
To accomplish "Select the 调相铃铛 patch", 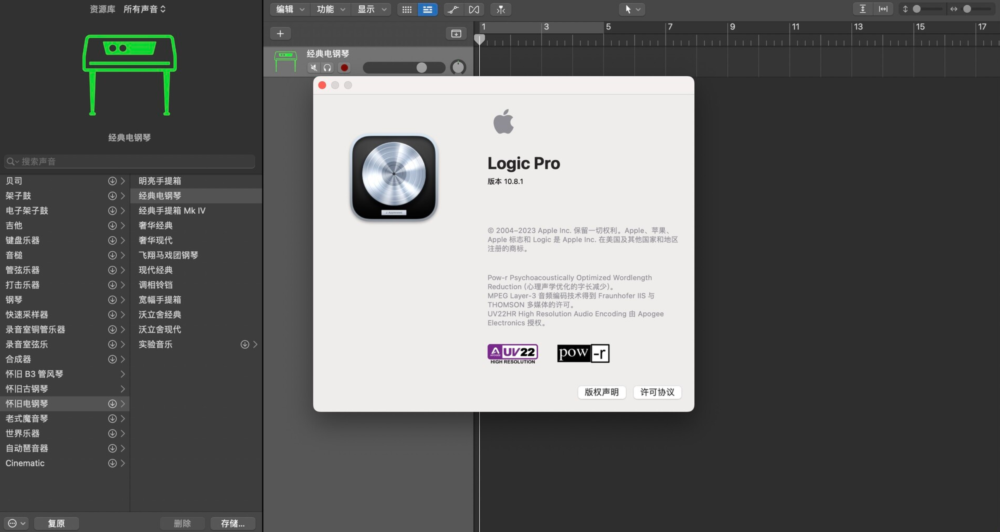I will [196, 285].
